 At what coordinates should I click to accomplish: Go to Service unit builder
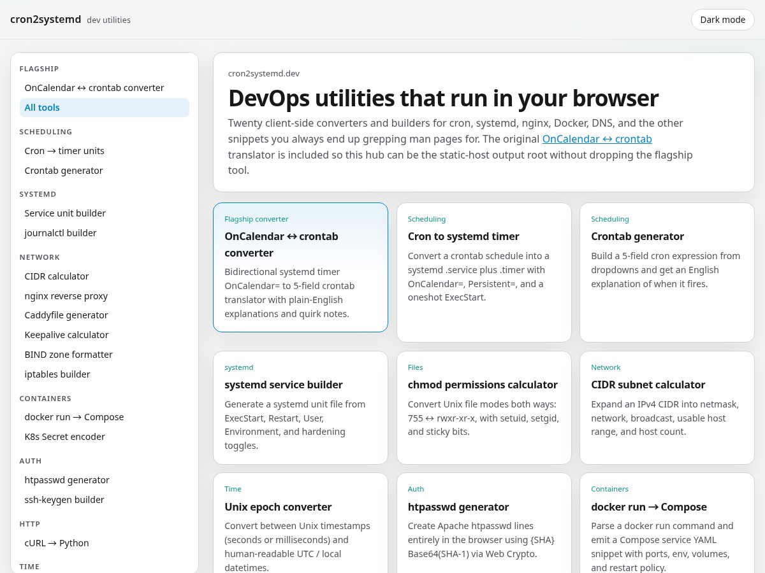tap(105, 213)
